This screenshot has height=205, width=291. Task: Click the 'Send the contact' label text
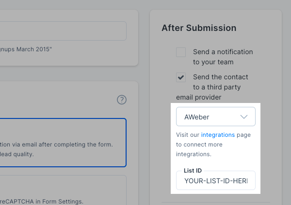220,77
